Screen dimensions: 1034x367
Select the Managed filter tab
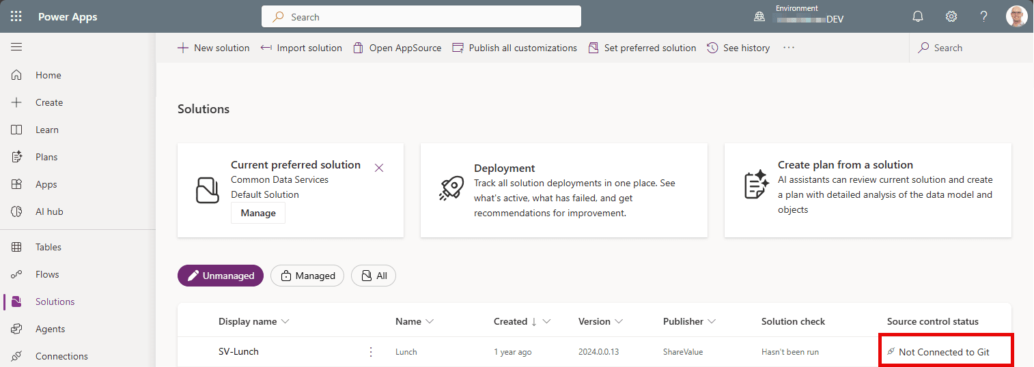[307, 276]
